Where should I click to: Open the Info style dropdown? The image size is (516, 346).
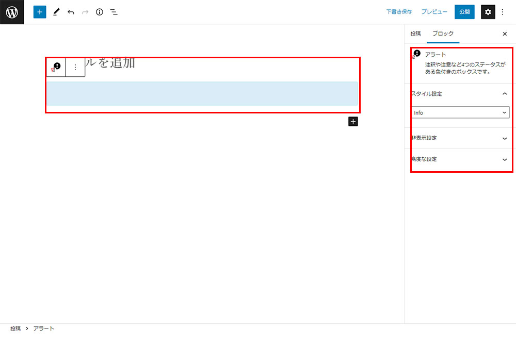tap(460, 112)
